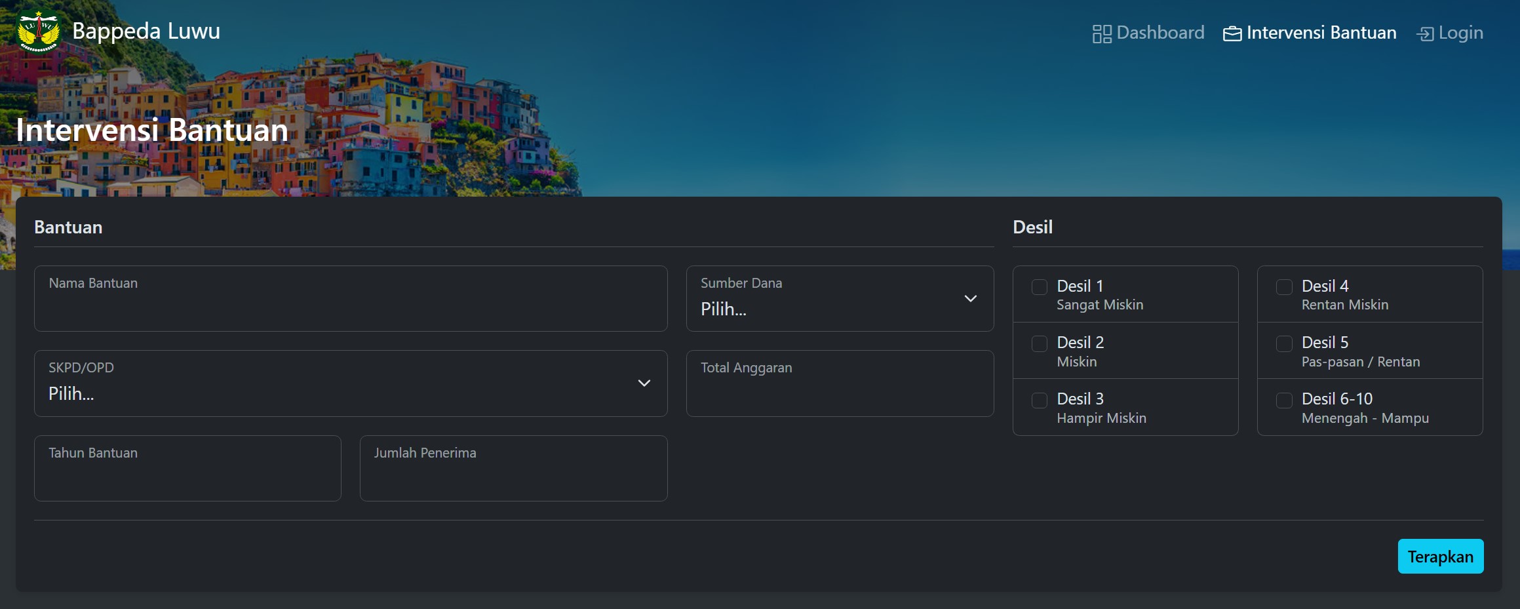Select the Desil 4 Rentan Miskin checkbox
This screenshot has height=609, width=1520.
(x=1284, y=287)
